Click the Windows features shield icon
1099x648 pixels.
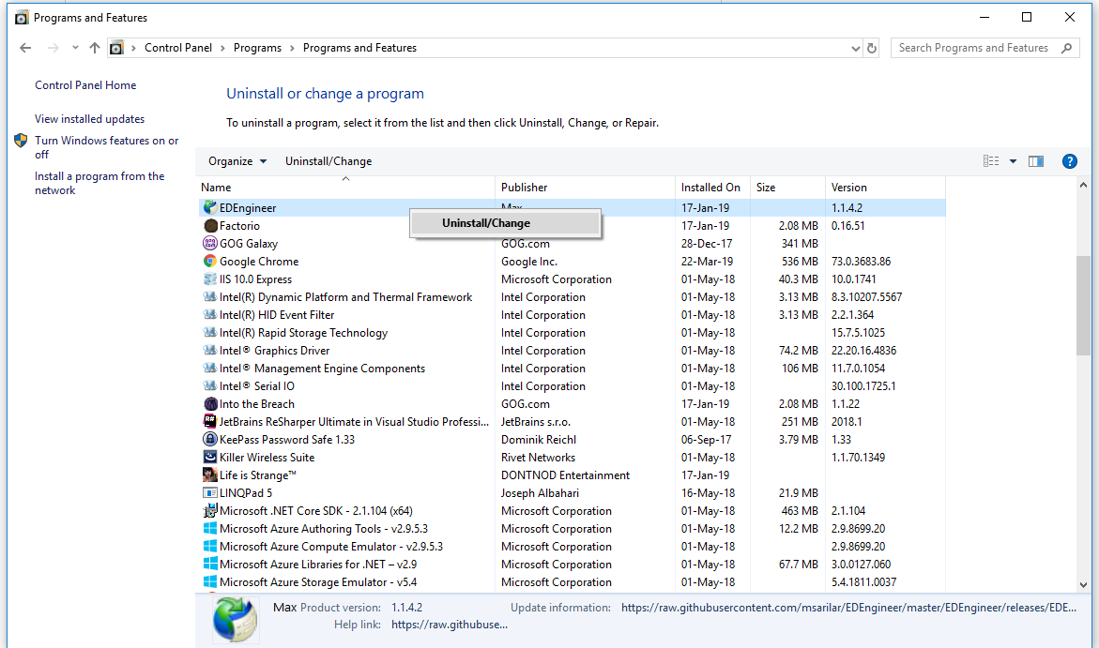[21, 140]
